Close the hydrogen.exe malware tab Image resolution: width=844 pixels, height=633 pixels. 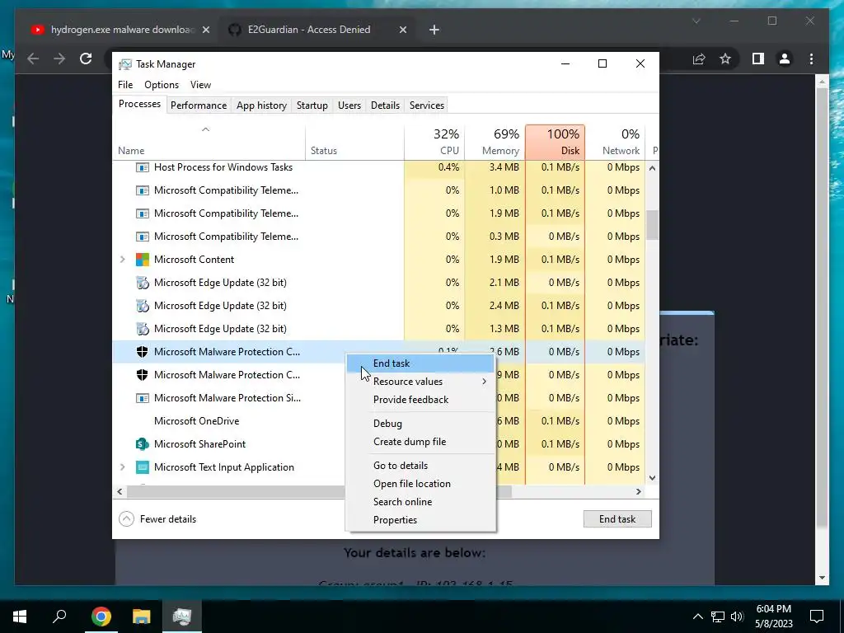(205, 30)
